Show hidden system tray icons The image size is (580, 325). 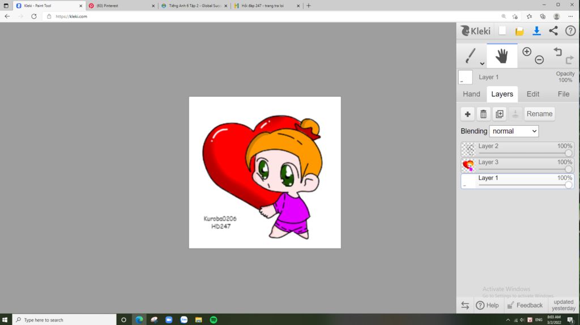[508, 320]
